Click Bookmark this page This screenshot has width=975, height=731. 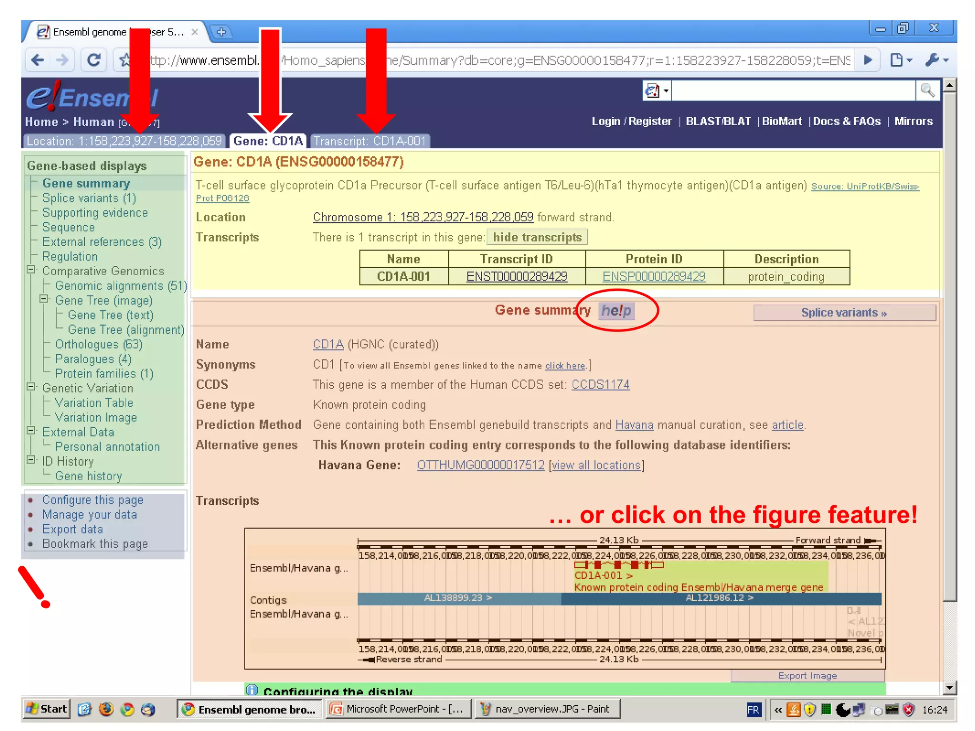pyautogui.click(x=95, y=544)
